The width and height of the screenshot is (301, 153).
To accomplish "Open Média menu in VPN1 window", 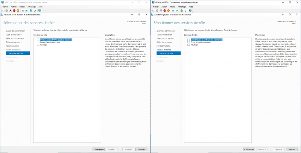I will (172, 7).
